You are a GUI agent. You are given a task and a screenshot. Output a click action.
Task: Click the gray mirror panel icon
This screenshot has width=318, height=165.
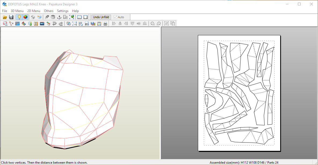[65, 17]
